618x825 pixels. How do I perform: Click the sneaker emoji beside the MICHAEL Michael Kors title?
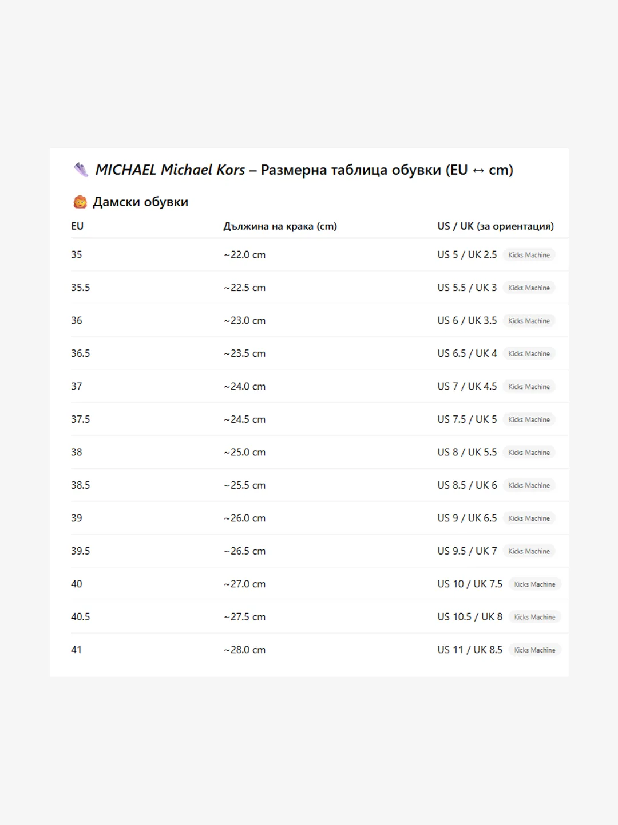(81, 170)
